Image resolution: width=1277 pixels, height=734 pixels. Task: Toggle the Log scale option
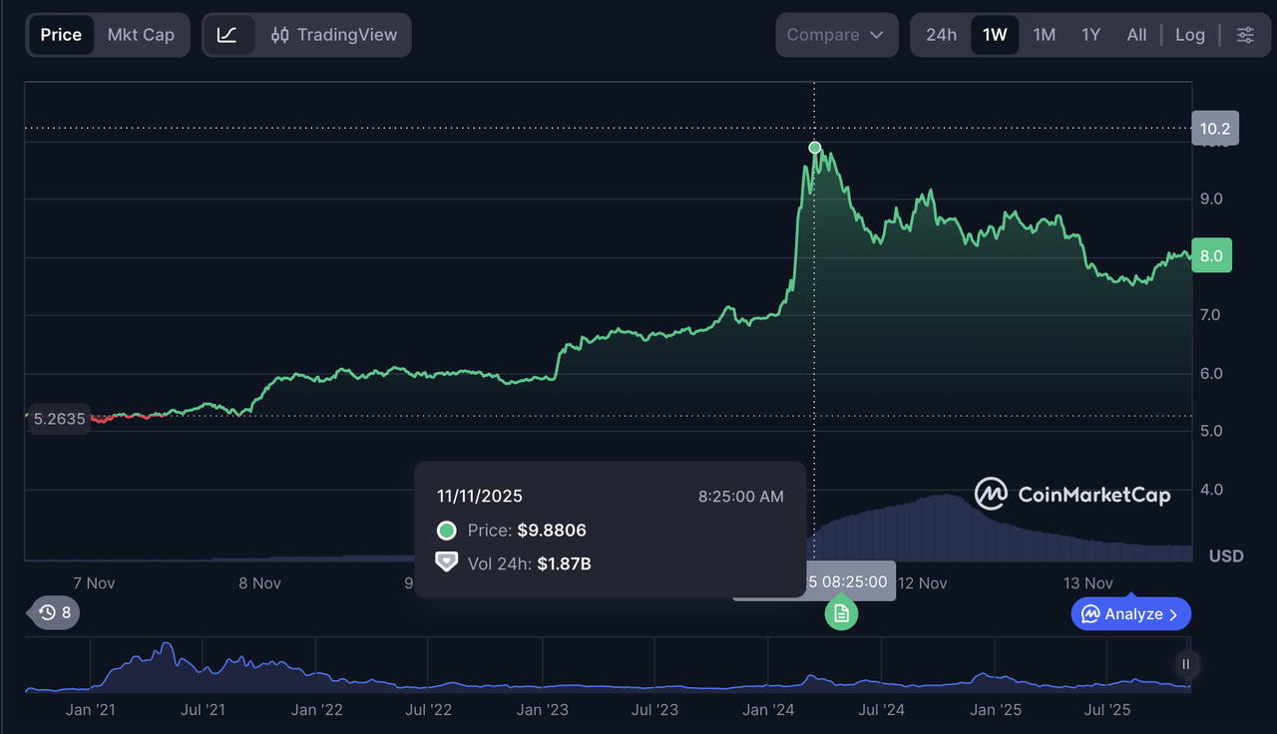tap(1189, 35)
